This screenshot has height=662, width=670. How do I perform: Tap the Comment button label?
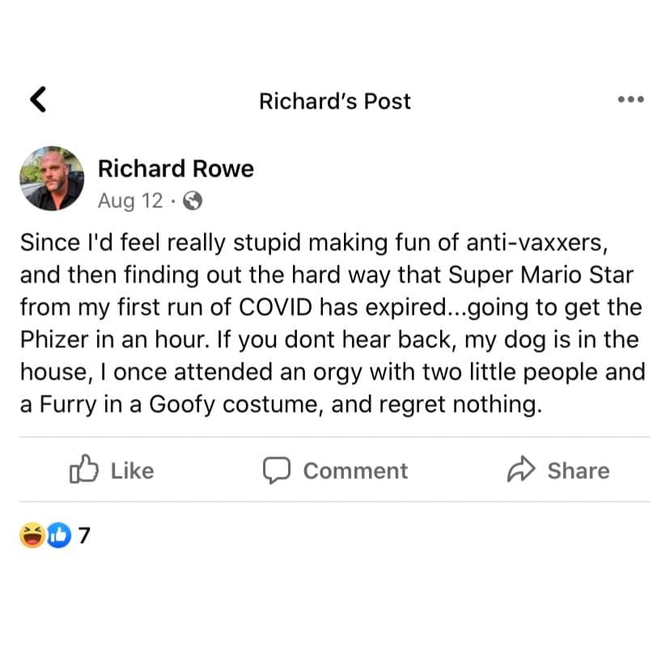[x=355, y=471]
